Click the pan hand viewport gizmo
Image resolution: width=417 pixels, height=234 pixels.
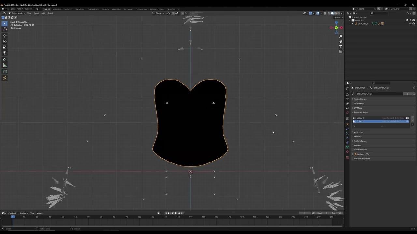pyautogui.click(x=341, y=41)
